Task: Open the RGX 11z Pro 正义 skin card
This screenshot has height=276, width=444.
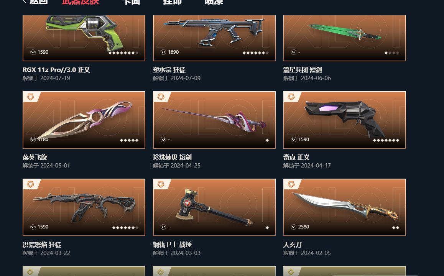Action: point(84,38)
